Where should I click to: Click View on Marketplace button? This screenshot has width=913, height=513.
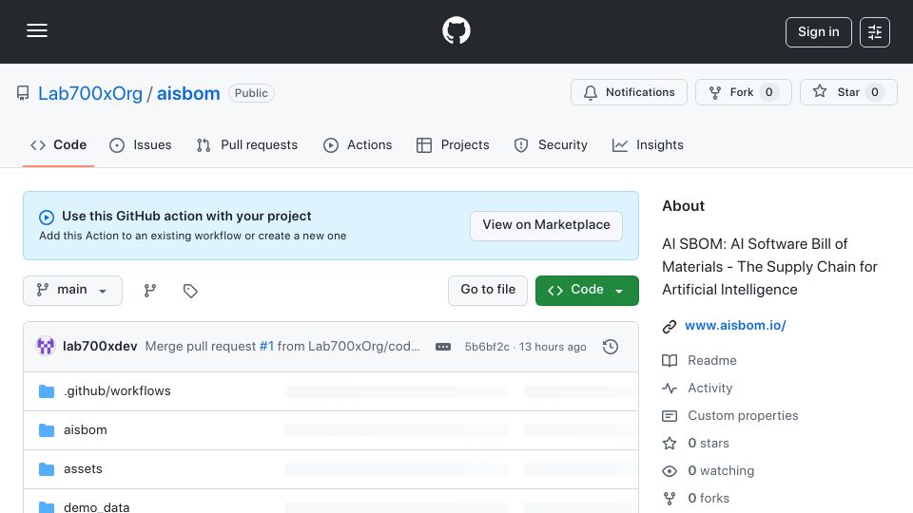pyautogui.click(x=546, y=225)
